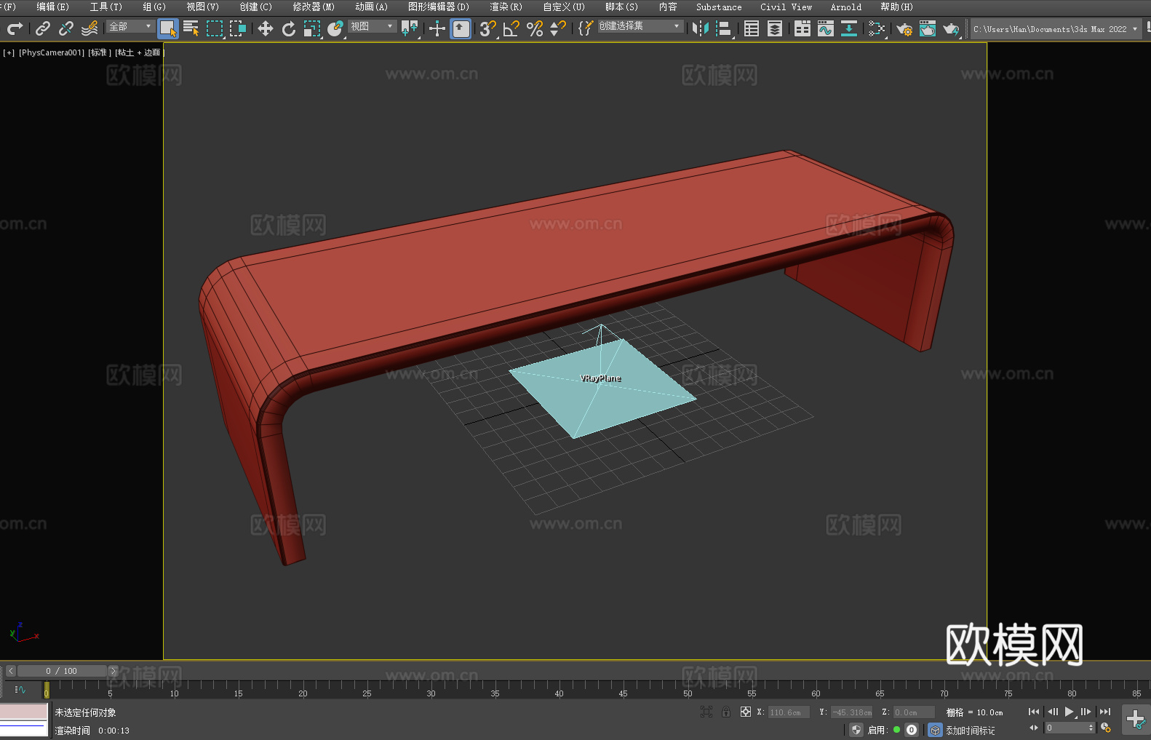Open the 修改器(M) menu
The width and height of the screenshot is (1151, 740).
click(314, 7)
